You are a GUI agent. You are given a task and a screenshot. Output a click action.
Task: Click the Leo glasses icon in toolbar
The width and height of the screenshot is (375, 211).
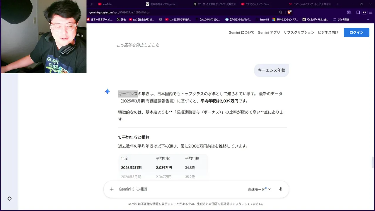pyautogui.click(x=364, y=12)
